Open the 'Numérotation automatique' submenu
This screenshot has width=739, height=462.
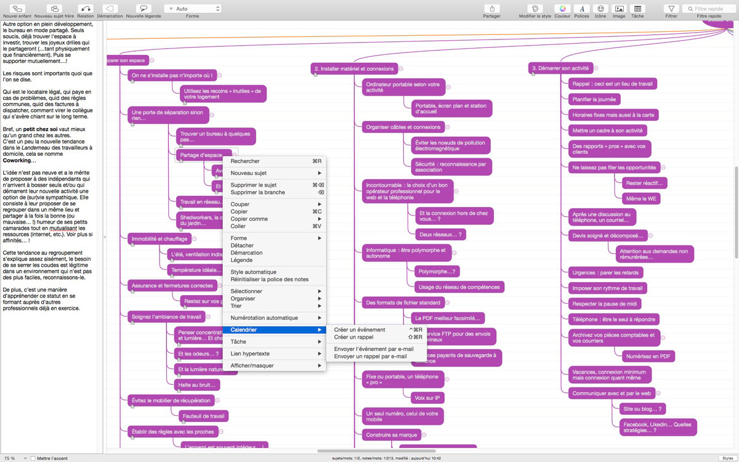(275, 318)
